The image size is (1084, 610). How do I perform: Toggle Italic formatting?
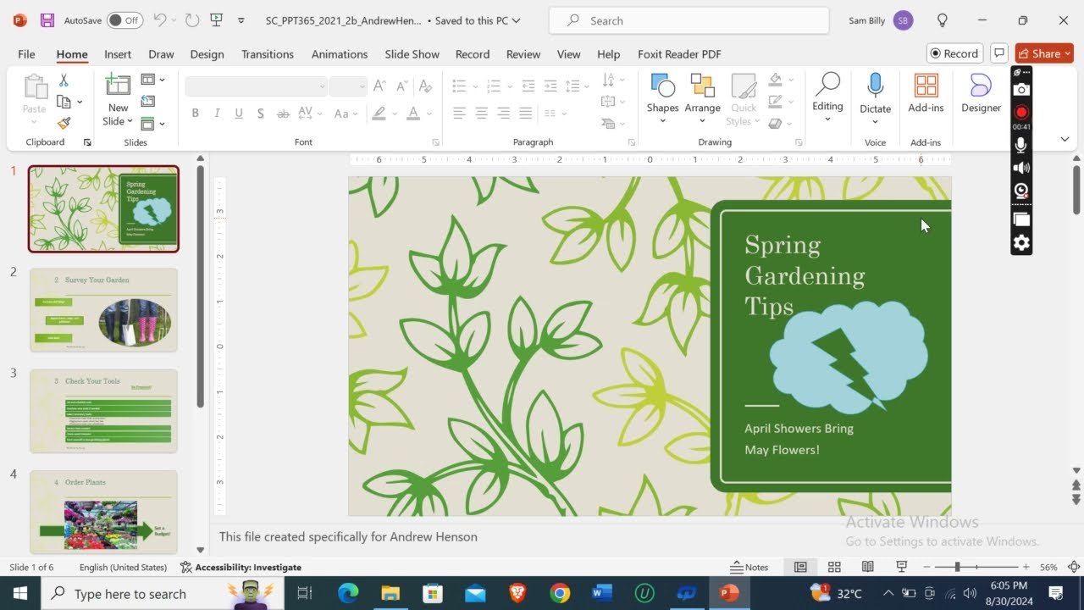[217, 114]
